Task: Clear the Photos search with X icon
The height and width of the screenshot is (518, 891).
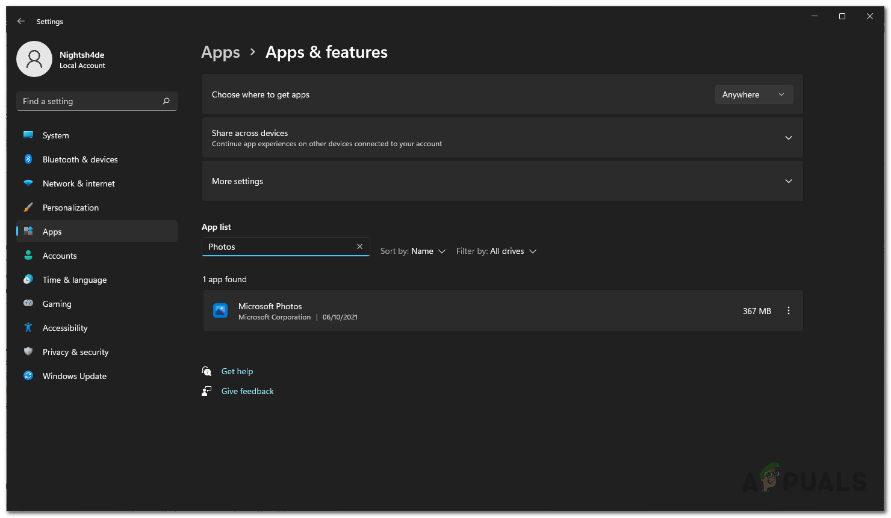Action: 359,247
